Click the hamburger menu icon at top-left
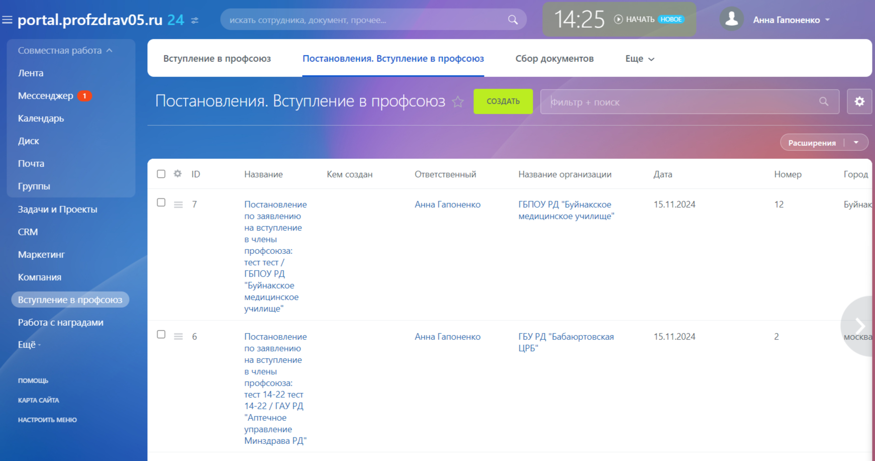This screenshot has width=875, height=461. coord(7,20)
